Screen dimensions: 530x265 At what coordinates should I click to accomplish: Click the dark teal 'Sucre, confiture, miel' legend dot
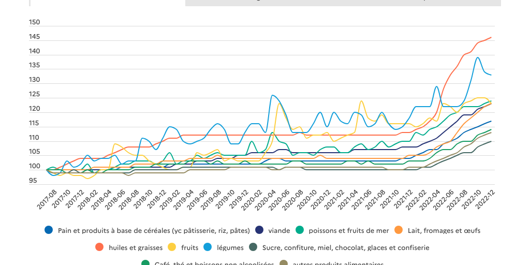click(x=254, y=247)
